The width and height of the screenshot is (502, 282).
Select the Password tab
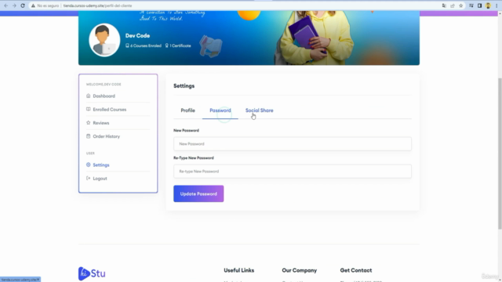pyautogui.click(x=220, y=110)
